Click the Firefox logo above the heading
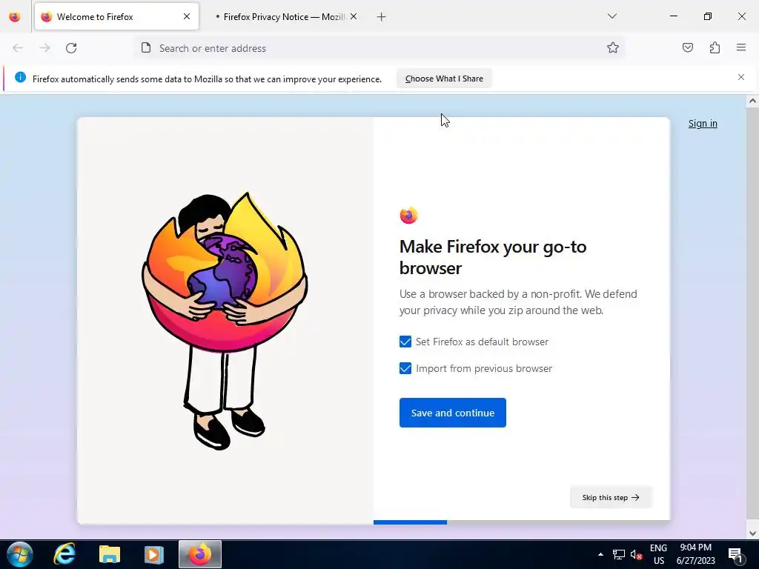This screenshot has width=759, height=569. click(x=408, y=216)
